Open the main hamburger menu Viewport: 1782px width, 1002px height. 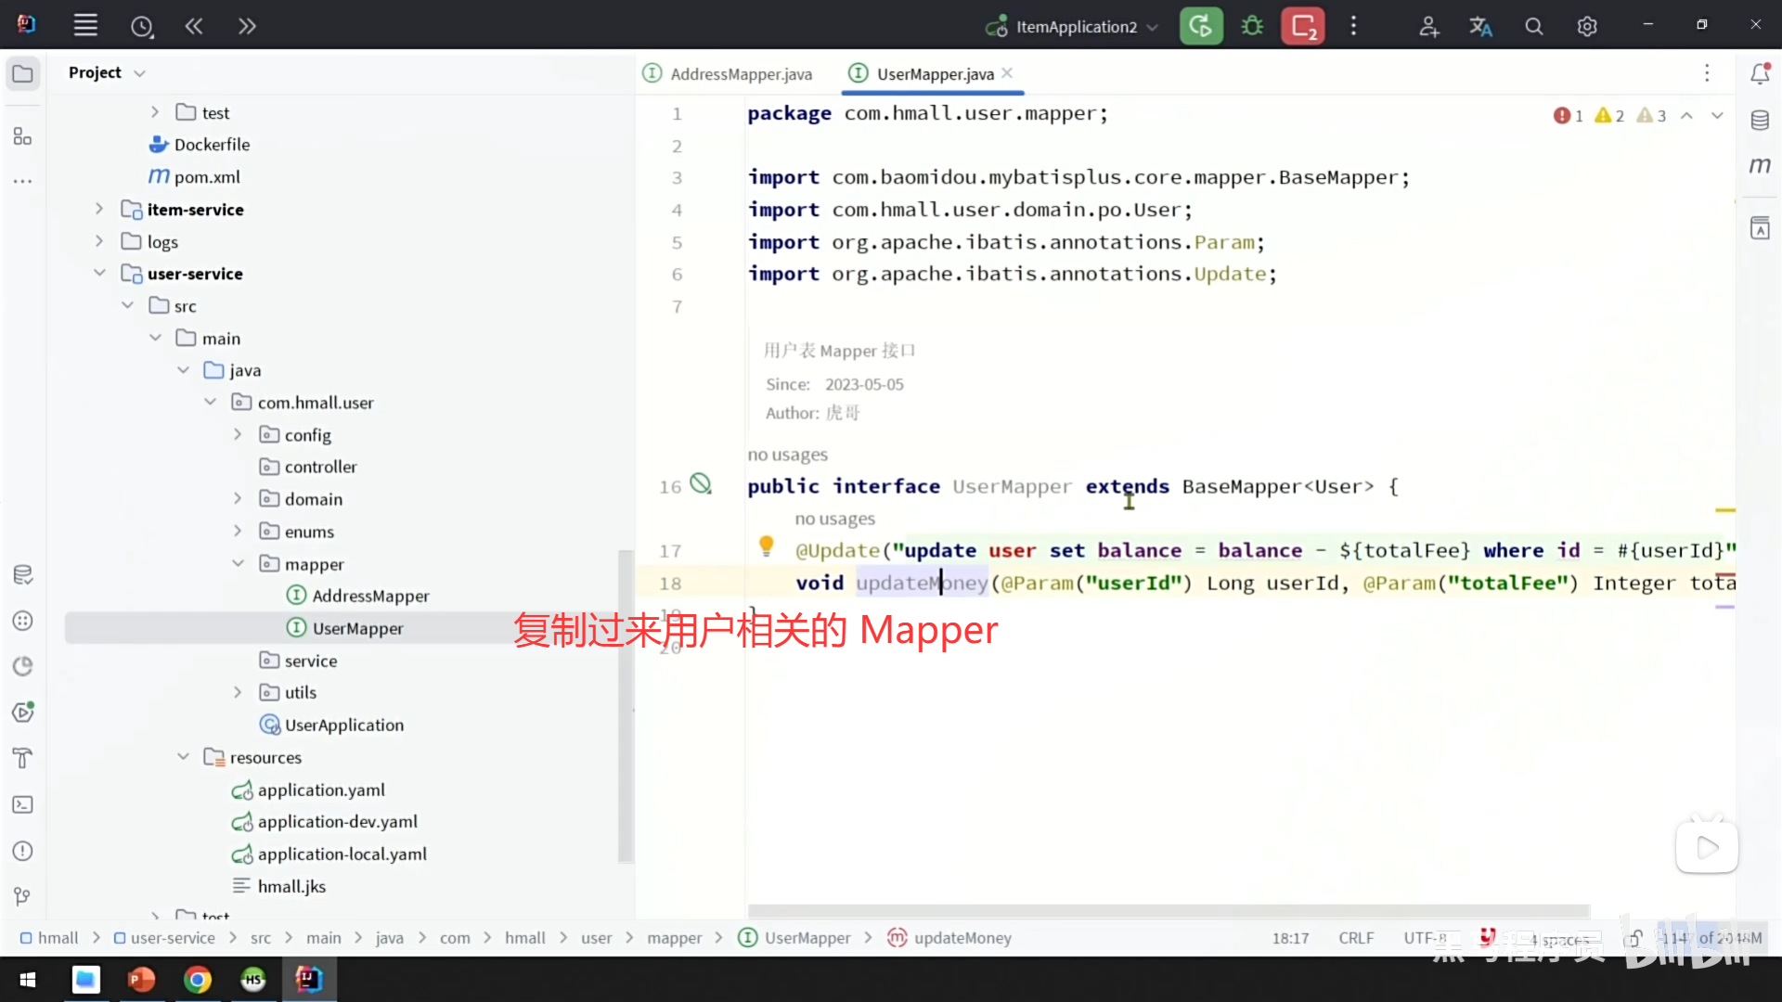click(85, 26)
